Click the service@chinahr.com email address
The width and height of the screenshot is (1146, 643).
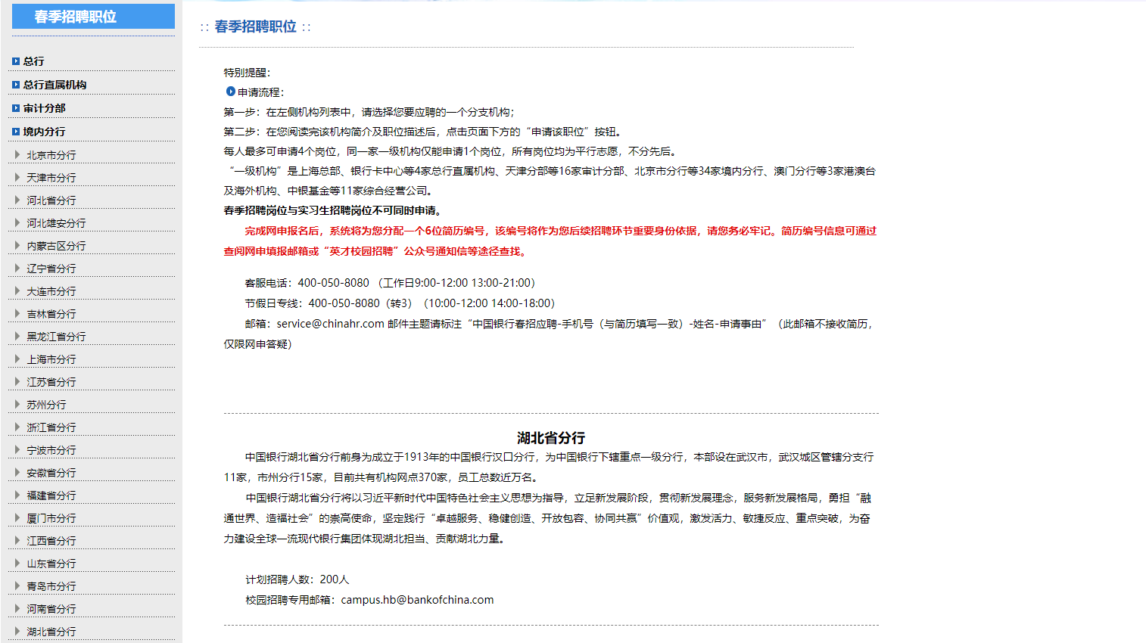pos(331,324)
